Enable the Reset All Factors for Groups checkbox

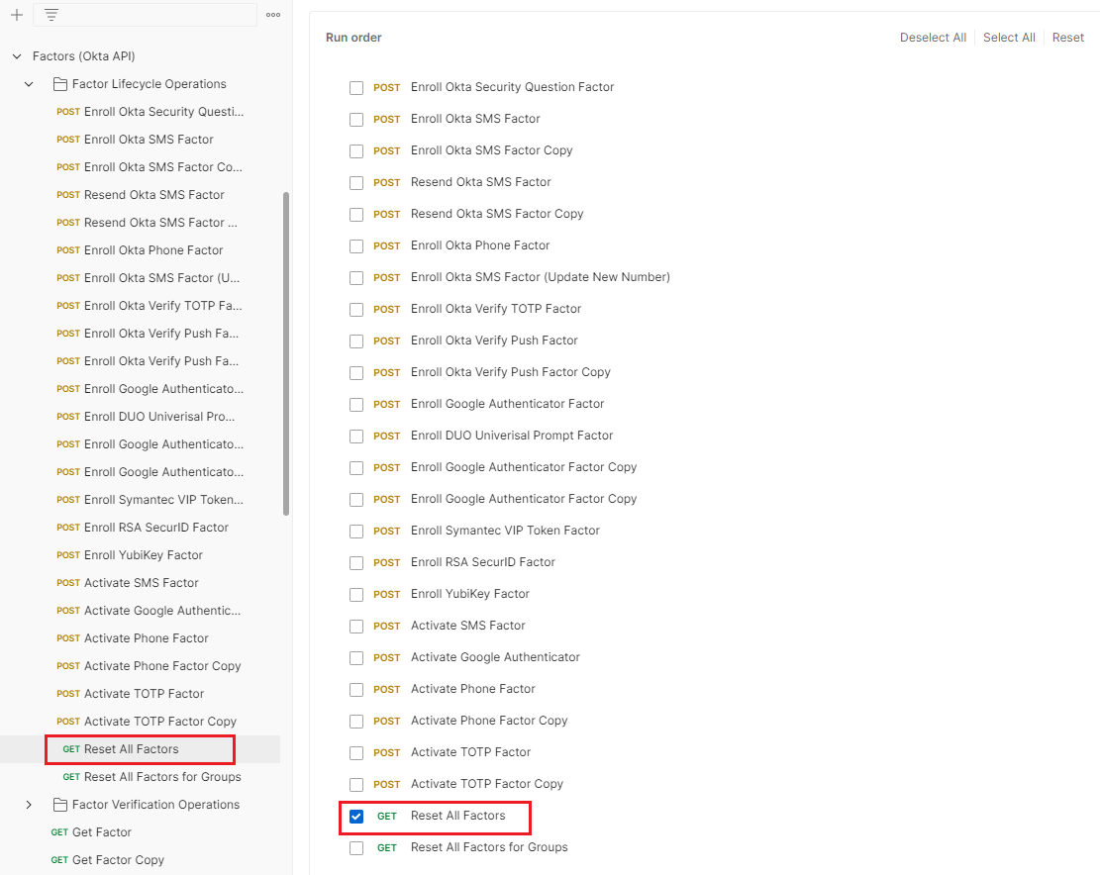point(356,848)
